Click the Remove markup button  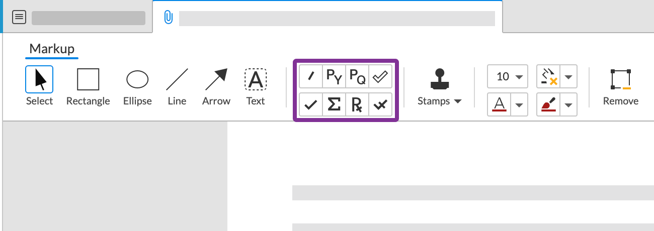(x=621, y=86)
